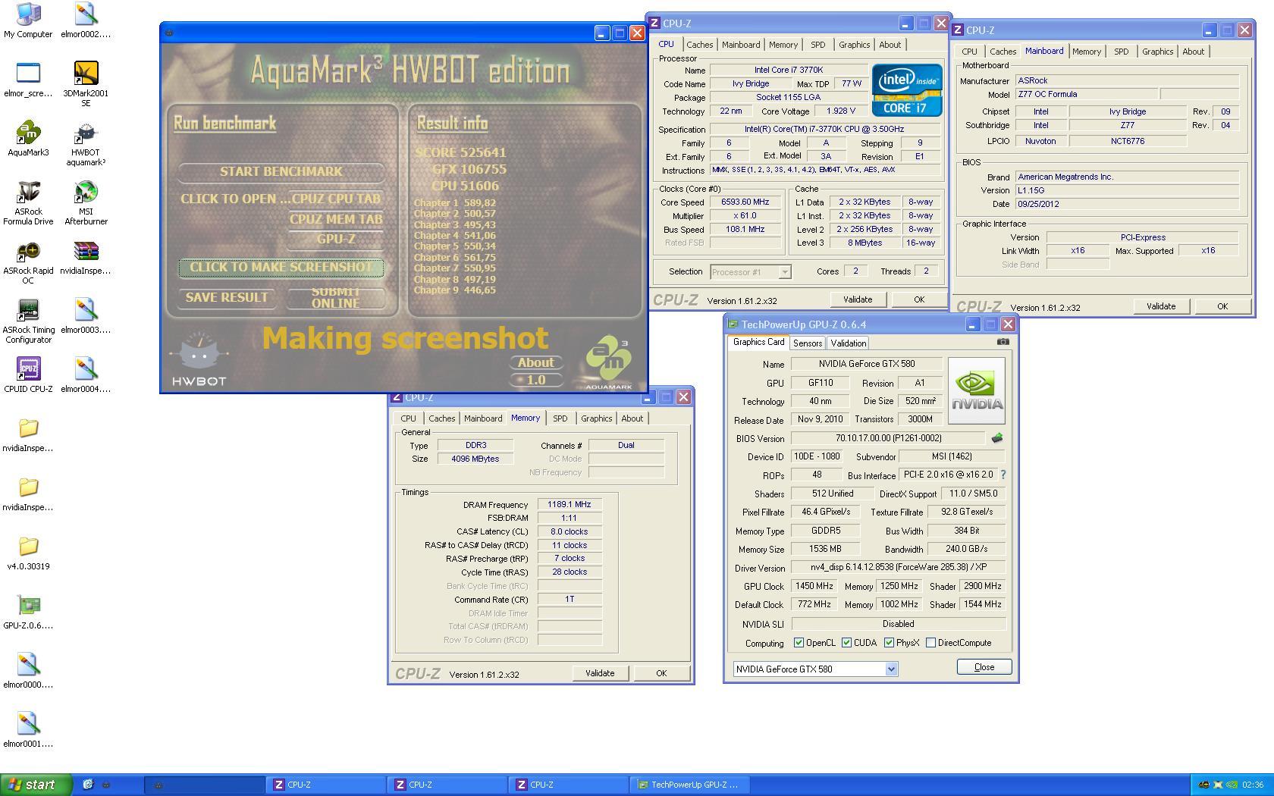Open My Computer desktop icon
Screen dimensions: 1274x796
click(28, 20)
